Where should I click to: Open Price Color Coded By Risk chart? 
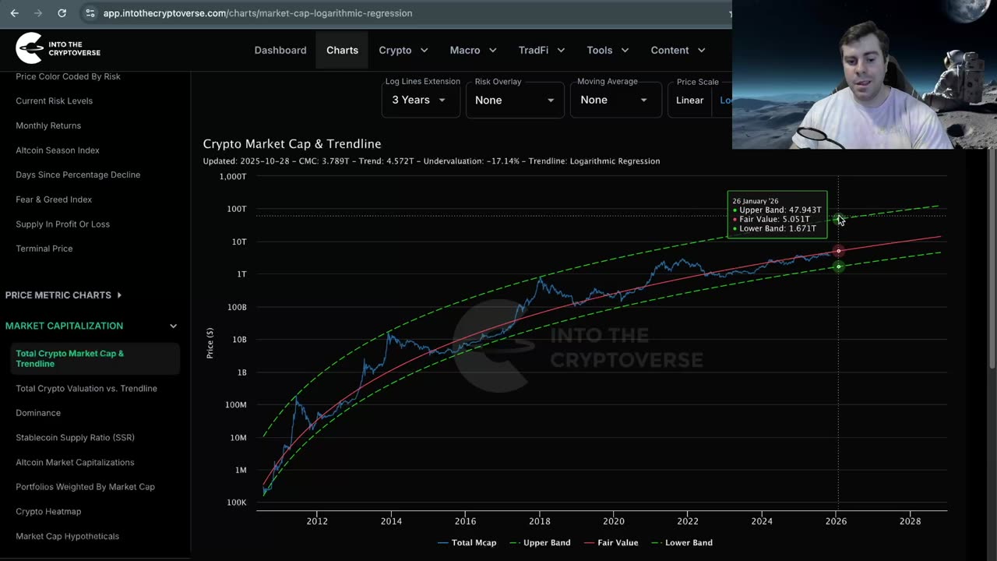68,76
